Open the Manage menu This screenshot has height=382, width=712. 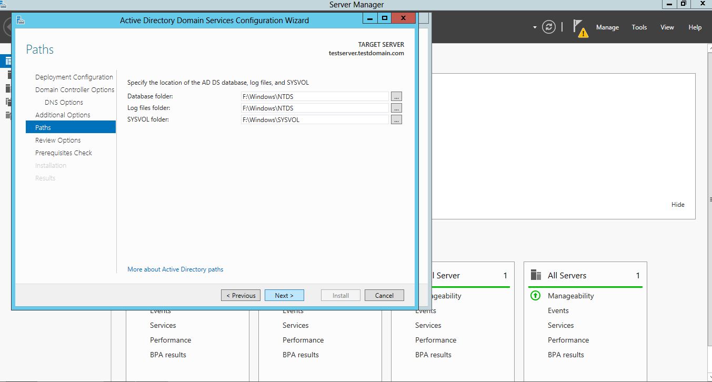tap(607, 27)
